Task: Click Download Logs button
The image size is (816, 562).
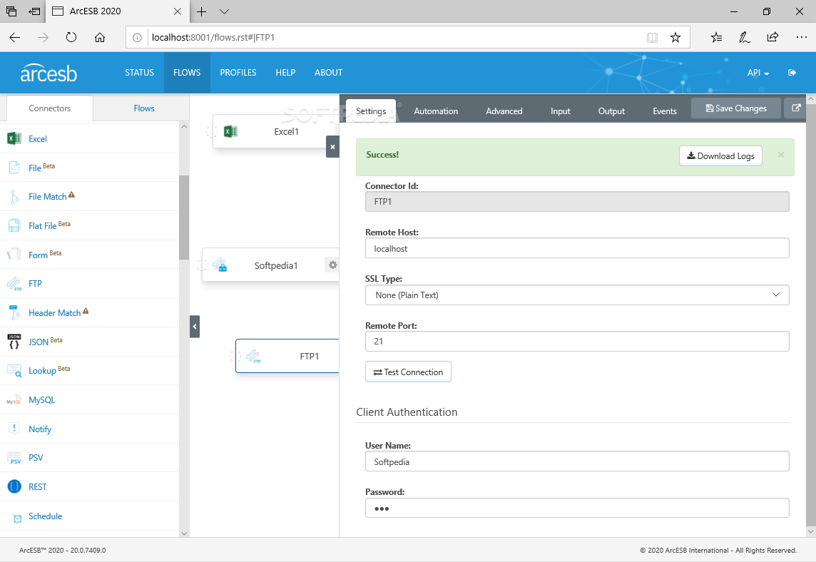Action: pos(720,155)
